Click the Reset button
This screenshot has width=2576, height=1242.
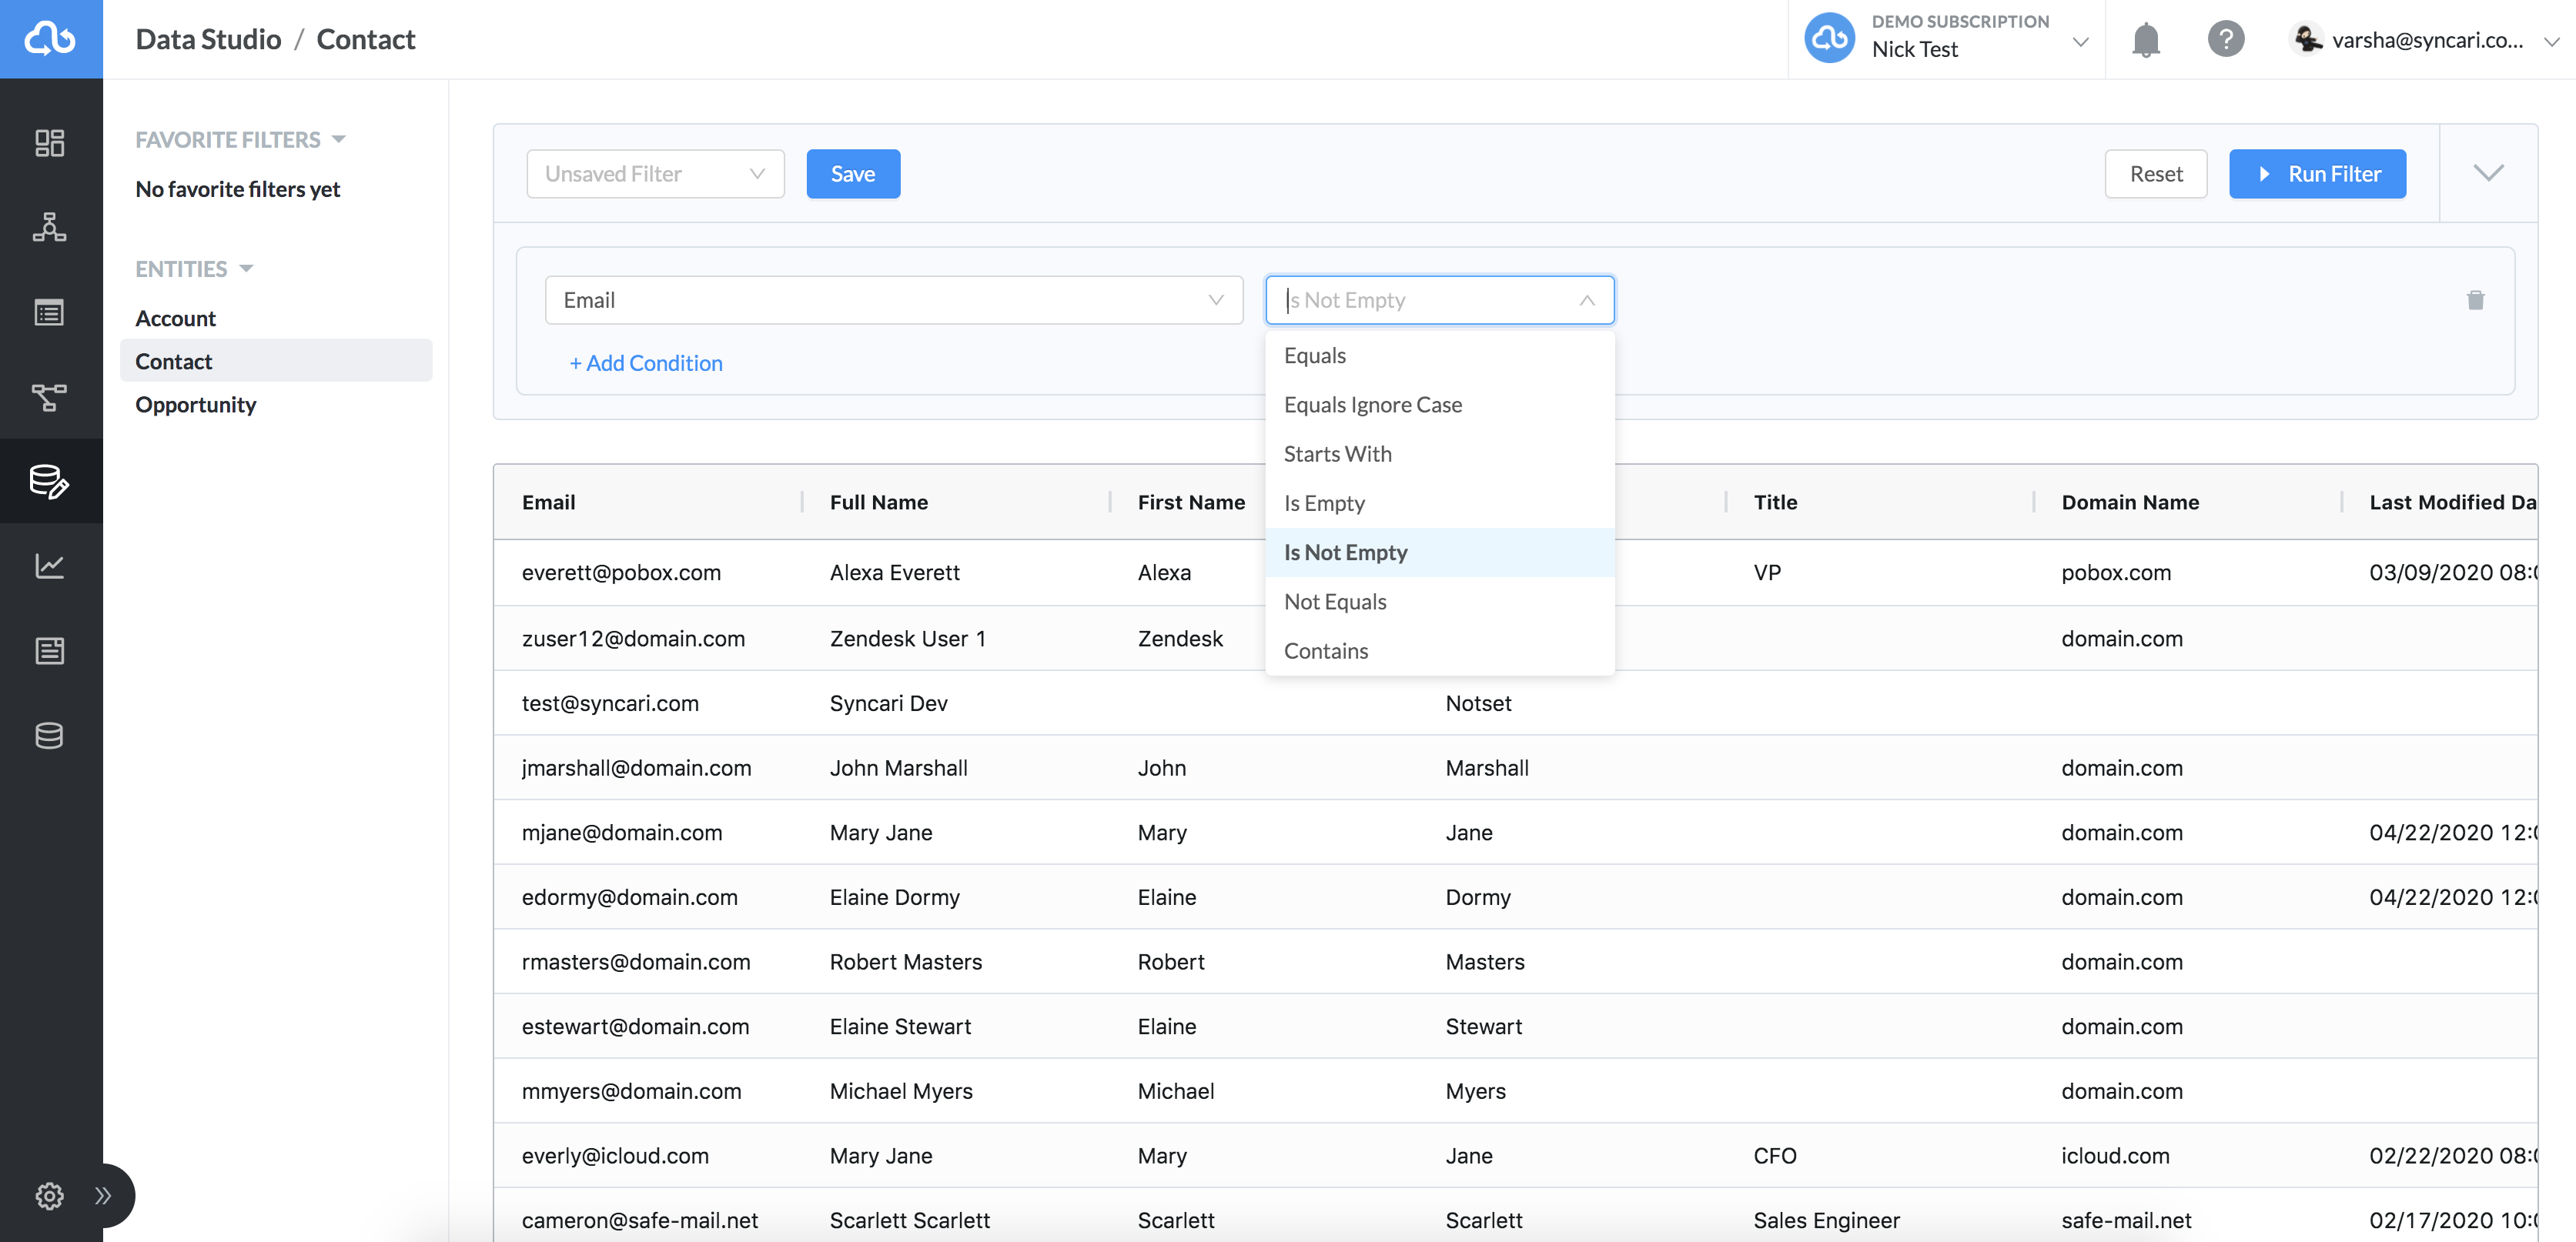[2155, 174]
